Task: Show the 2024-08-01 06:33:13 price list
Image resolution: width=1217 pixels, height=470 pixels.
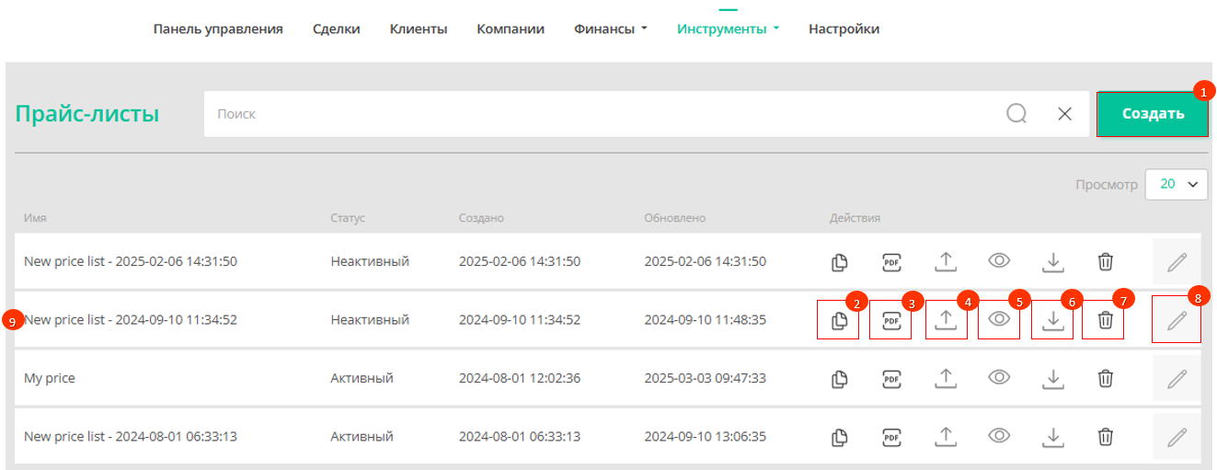Action: [1000, 436]
